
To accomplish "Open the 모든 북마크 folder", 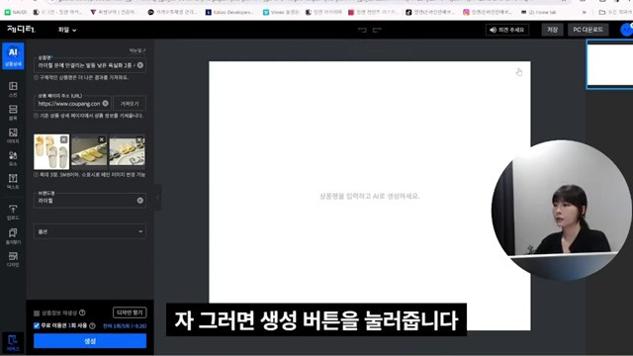I will [x=616, y=12].
